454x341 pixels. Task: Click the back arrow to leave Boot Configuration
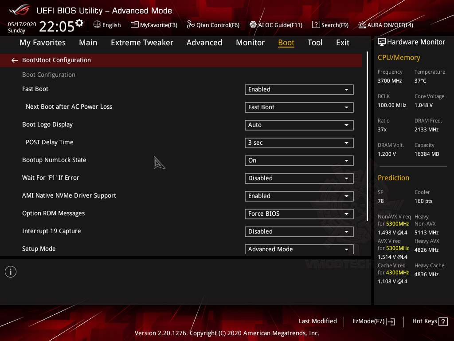(x=14, y=59)
